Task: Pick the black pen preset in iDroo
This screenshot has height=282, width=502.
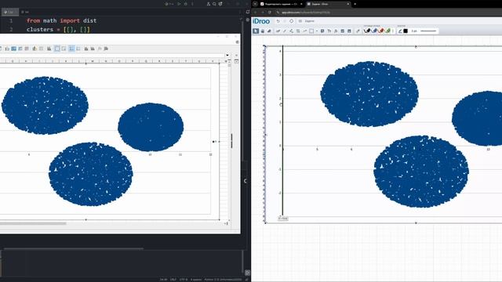Action: 367,31
